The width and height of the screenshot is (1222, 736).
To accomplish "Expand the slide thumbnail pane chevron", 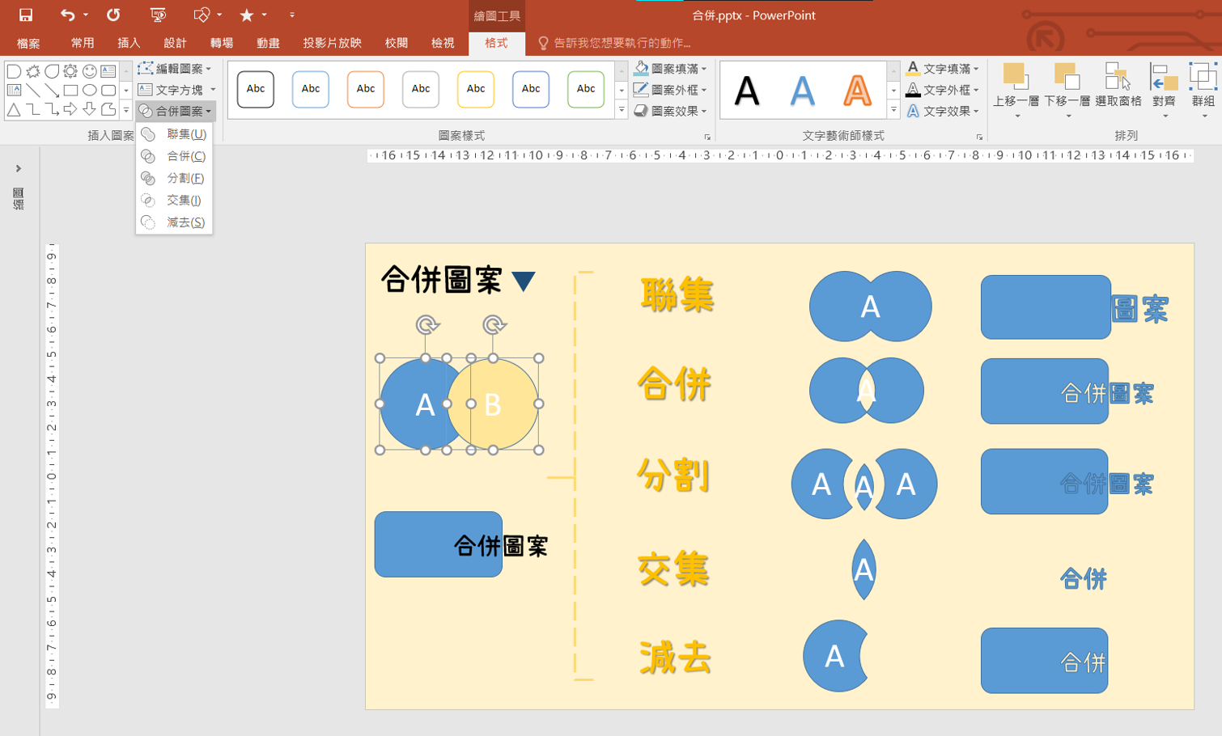I will (18, 168).
